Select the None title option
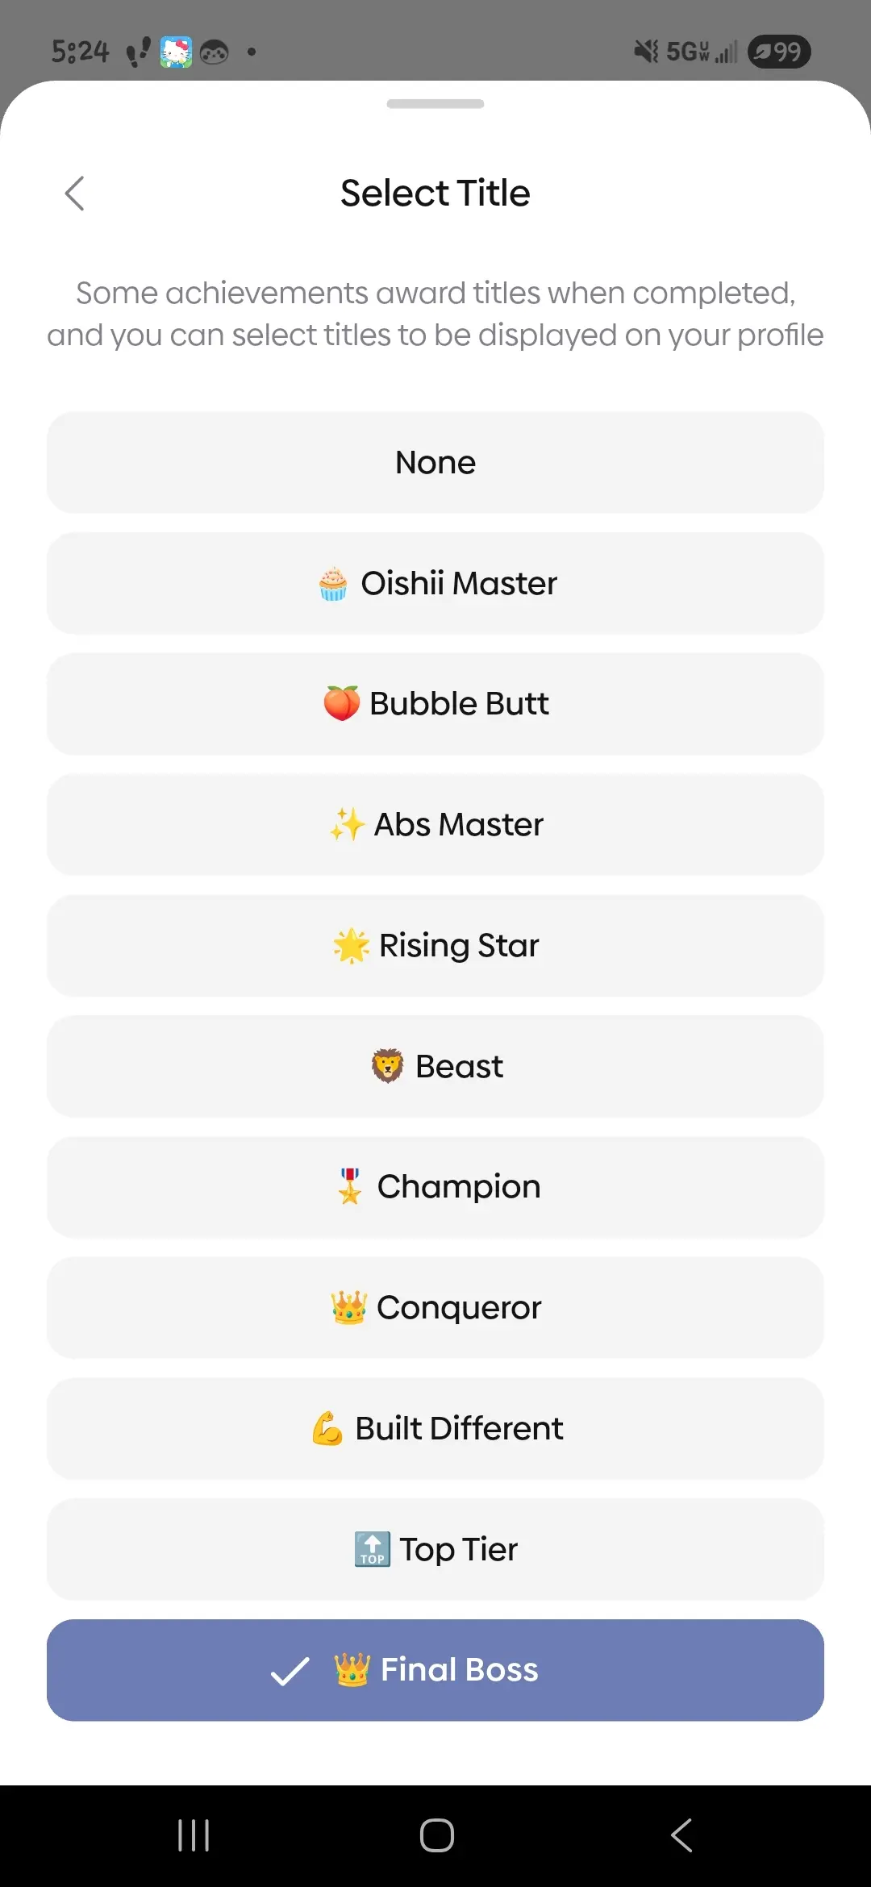The width and height of the screenshot is (871, 1887). [435, 463]
